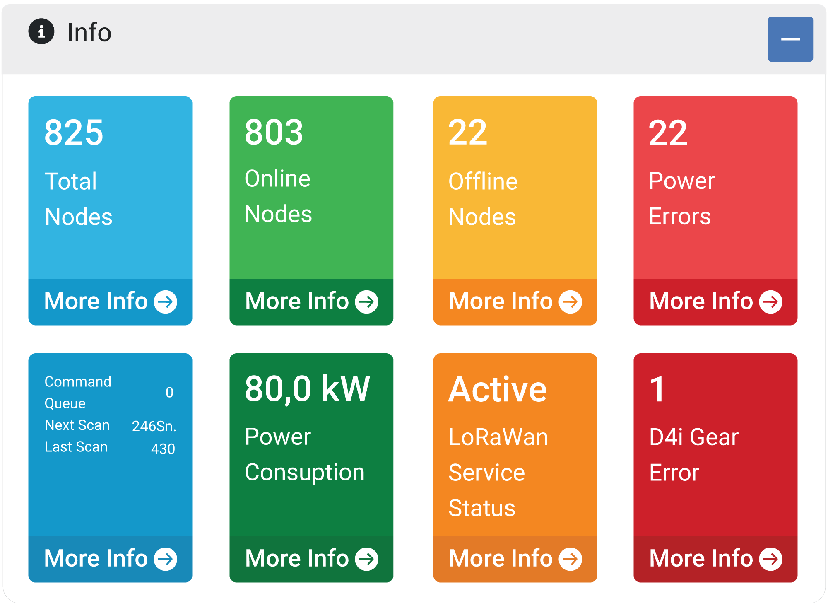Click the 1 count on D4i Gear Error card

click(657, 389)
